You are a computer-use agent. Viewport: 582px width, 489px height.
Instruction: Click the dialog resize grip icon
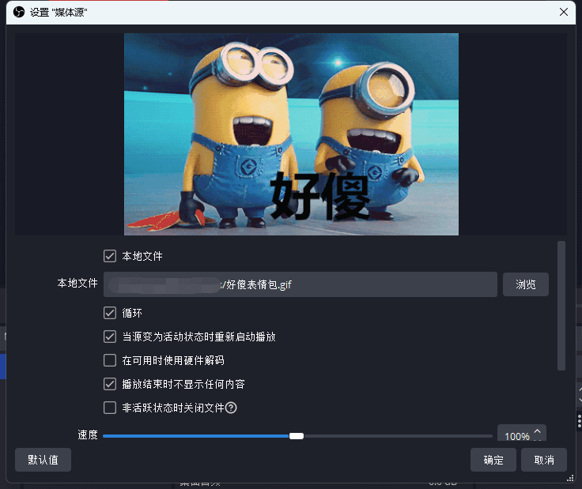[570, 478]
